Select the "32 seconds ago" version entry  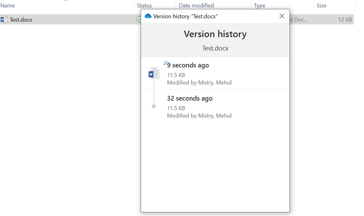190,99
